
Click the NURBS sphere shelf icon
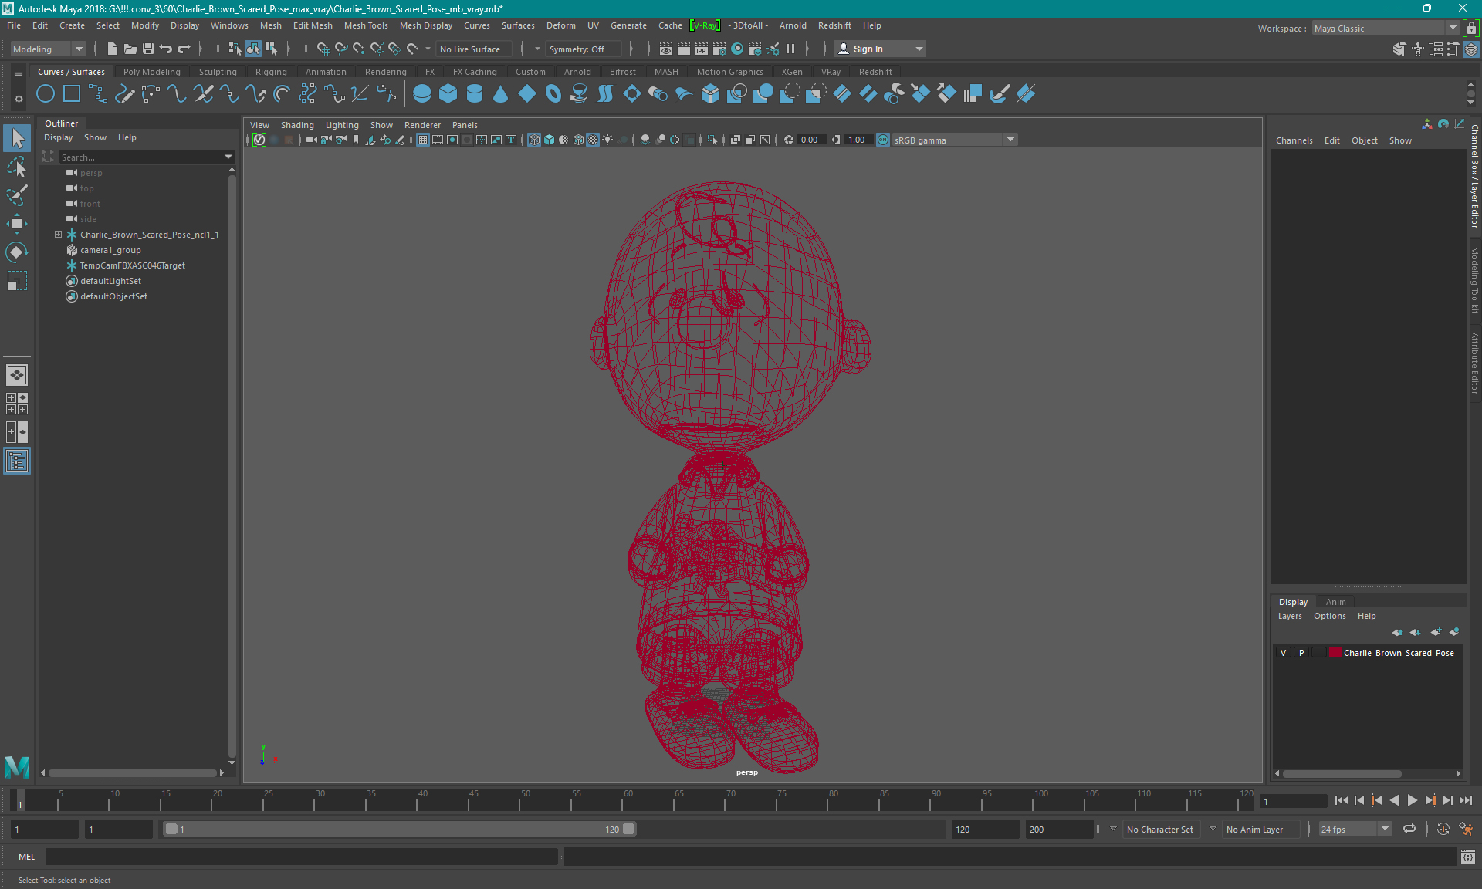coord(421,94)
